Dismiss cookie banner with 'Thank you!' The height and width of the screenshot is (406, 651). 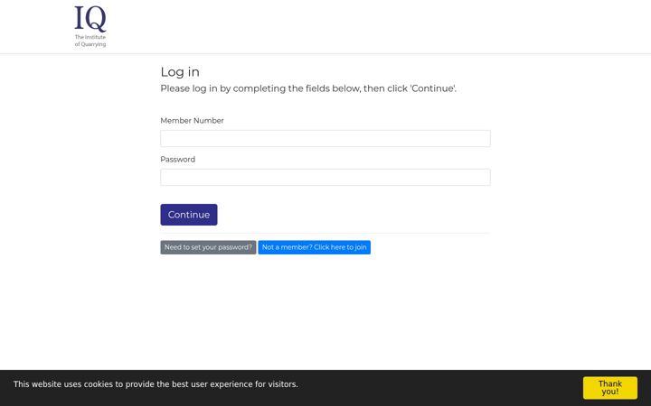pyautogui.click(x=609, y=388)
